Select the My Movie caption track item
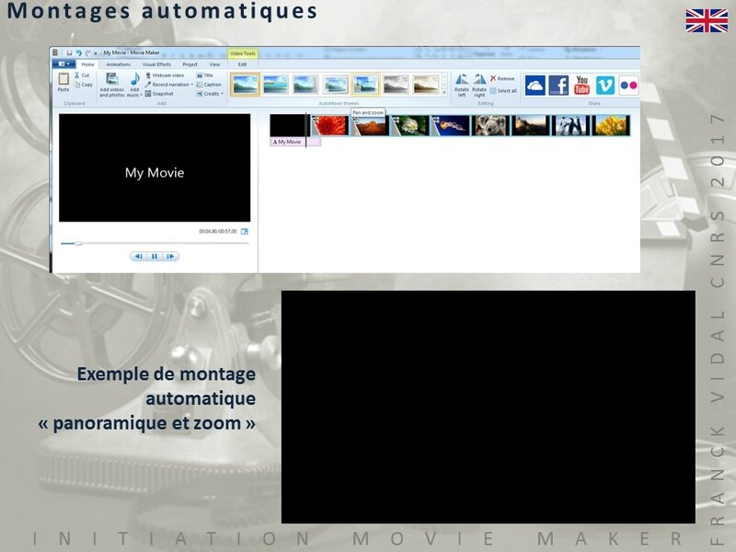 point(295,142)
